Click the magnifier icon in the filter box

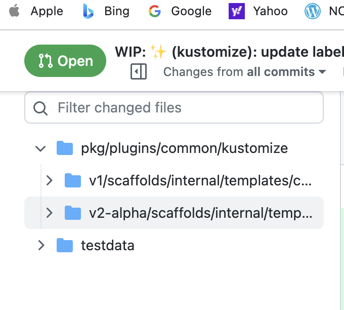click(x=40, y=107)
